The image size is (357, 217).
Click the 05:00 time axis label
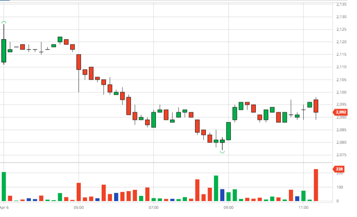(78, 208)
